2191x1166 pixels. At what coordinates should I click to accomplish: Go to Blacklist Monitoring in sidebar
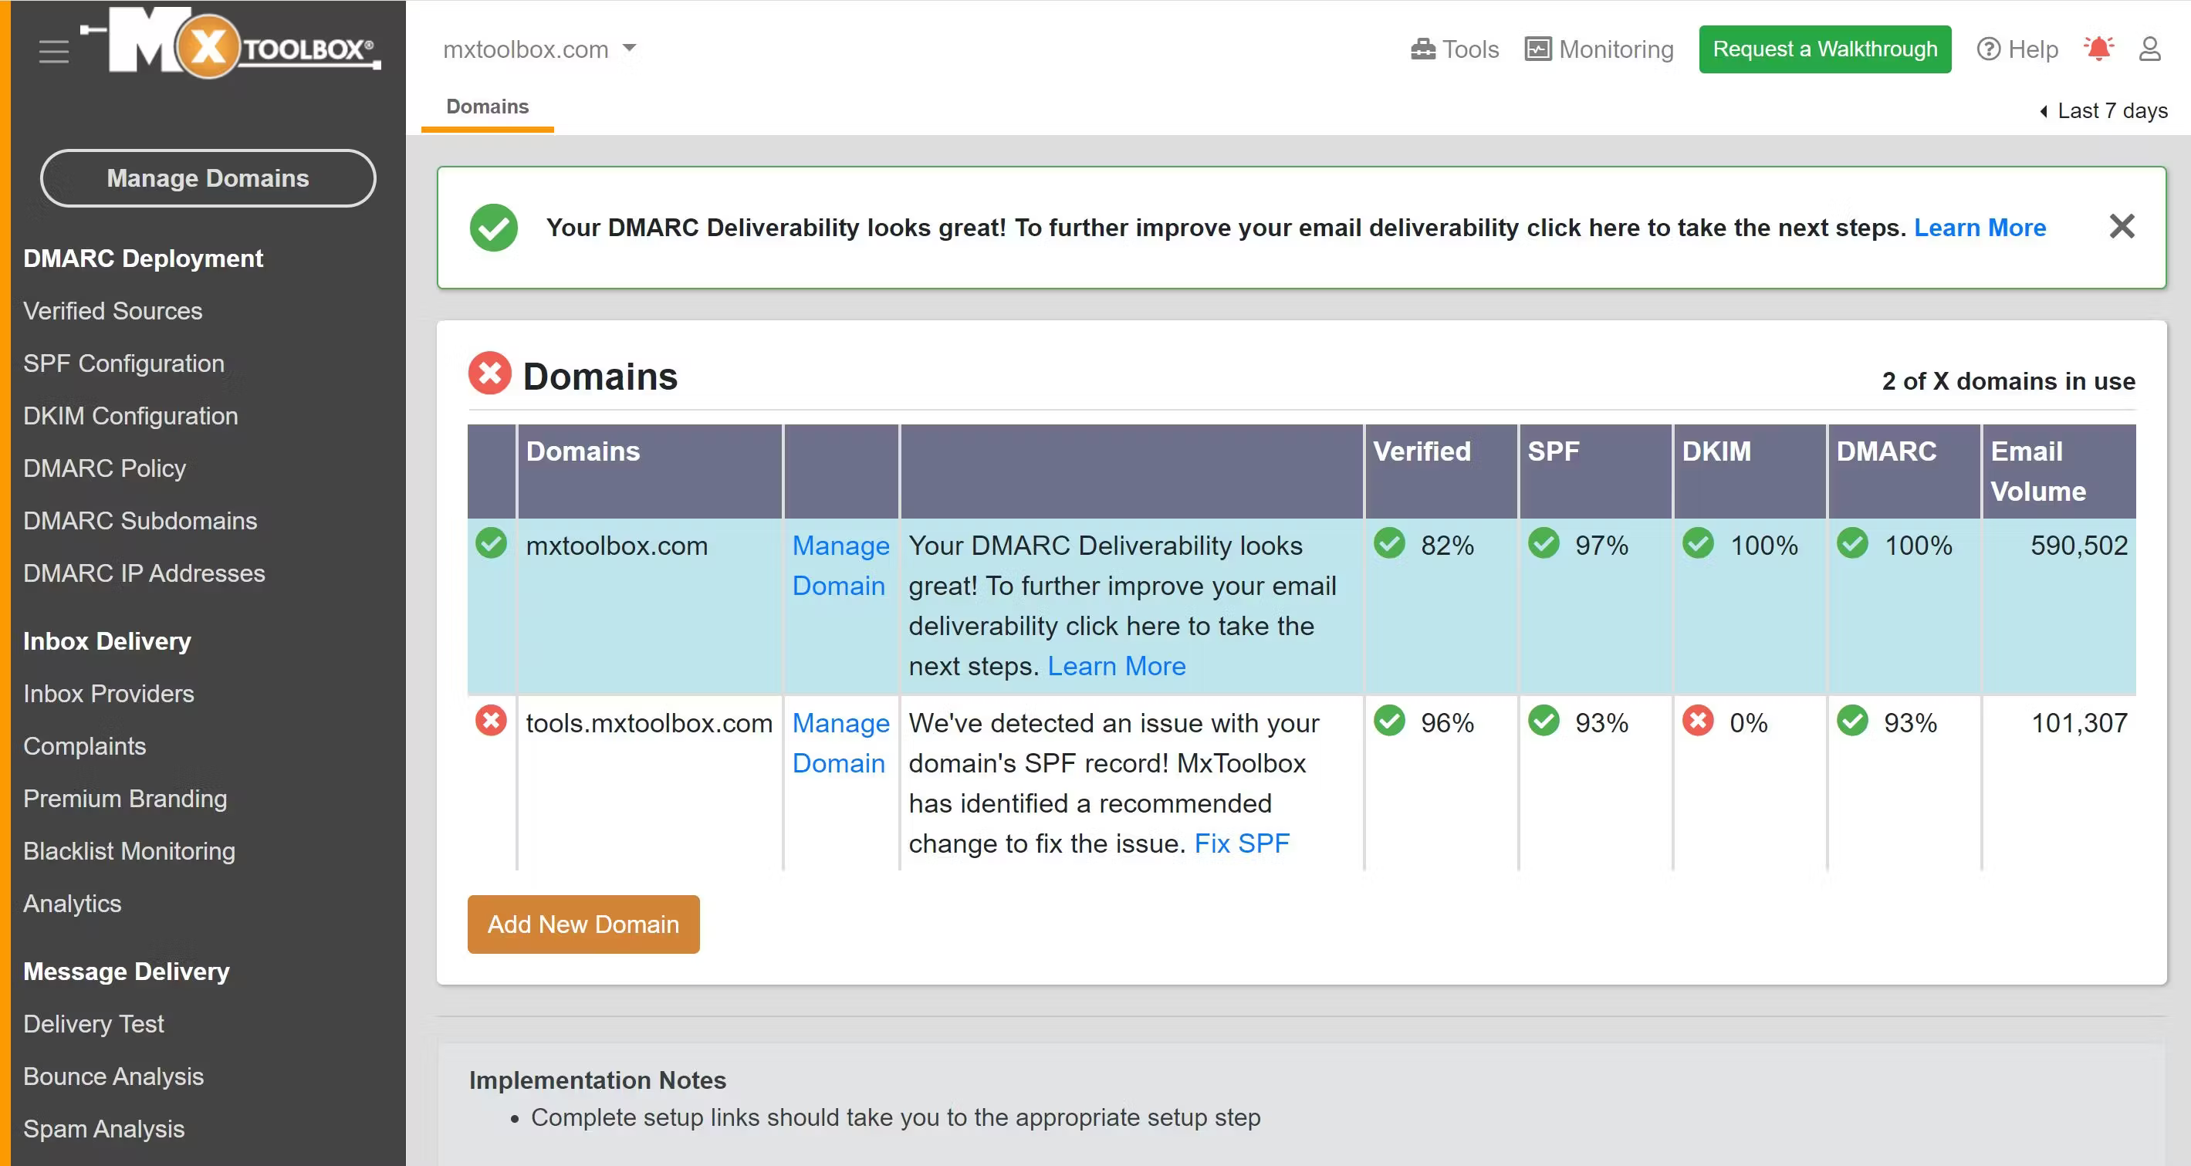pyautogui.click(x=130, y=851)
